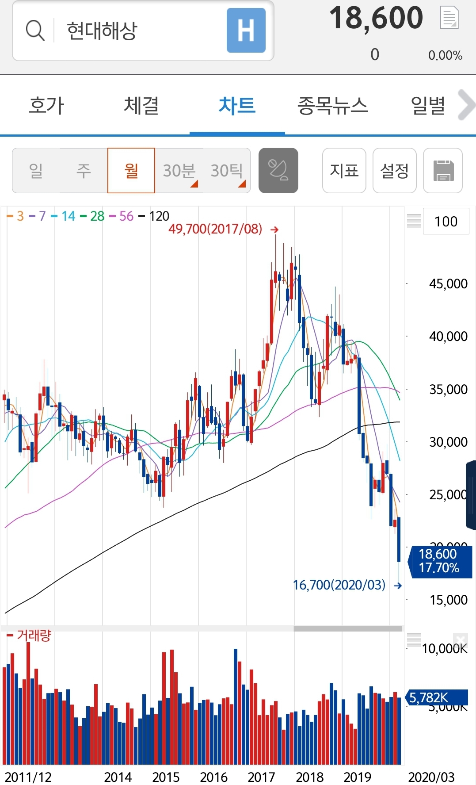Screen dimensions: 476x785
Task: Tap the save floppy disk icon
Action: point(443,170)
